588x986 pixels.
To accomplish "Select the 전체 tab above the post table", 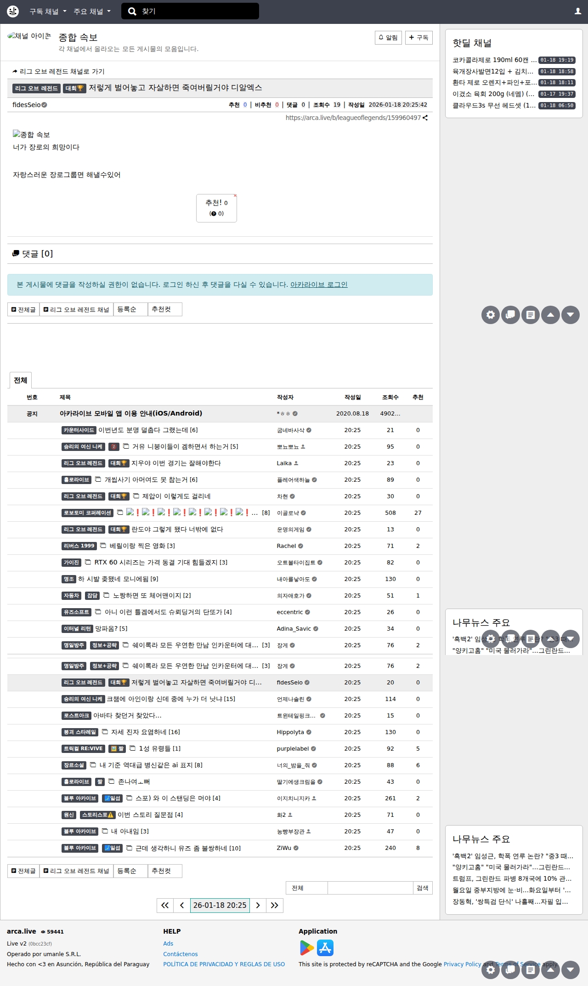I will coord(21,380).
